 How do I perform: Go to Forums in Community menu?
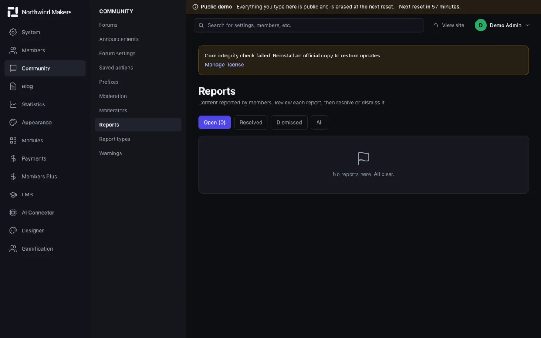[138, 25]
